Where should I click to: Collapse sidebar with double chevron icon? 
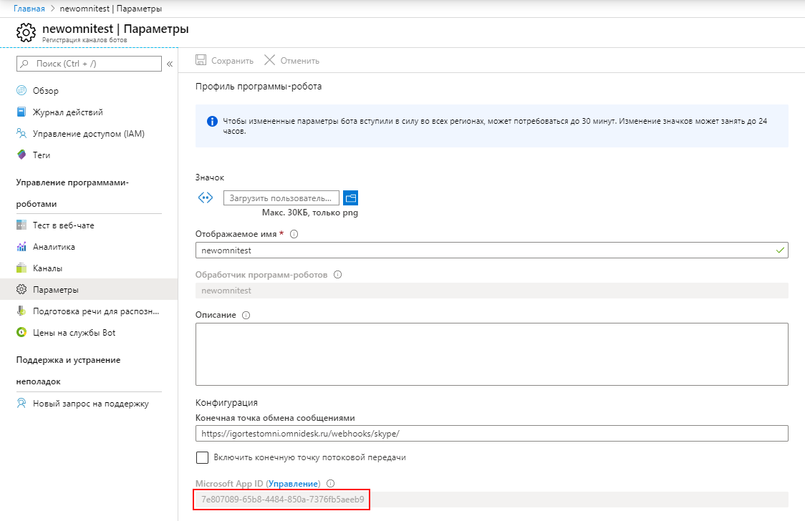170,64
